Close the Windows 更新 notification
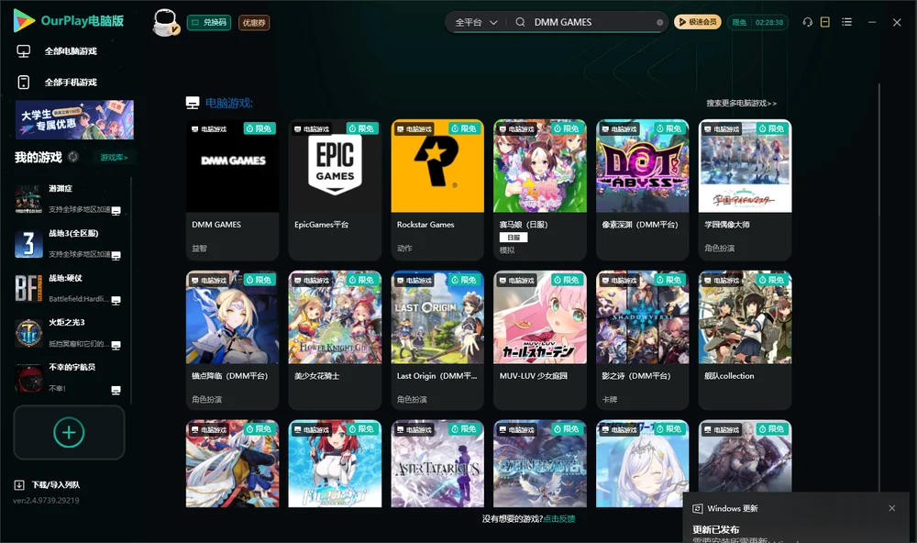Screen dimensions: 917x543 click(x=892, y=508)
